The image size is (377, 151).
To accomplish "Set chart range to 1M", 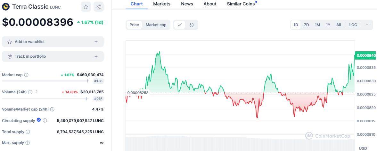I will (x=317, y=25).
